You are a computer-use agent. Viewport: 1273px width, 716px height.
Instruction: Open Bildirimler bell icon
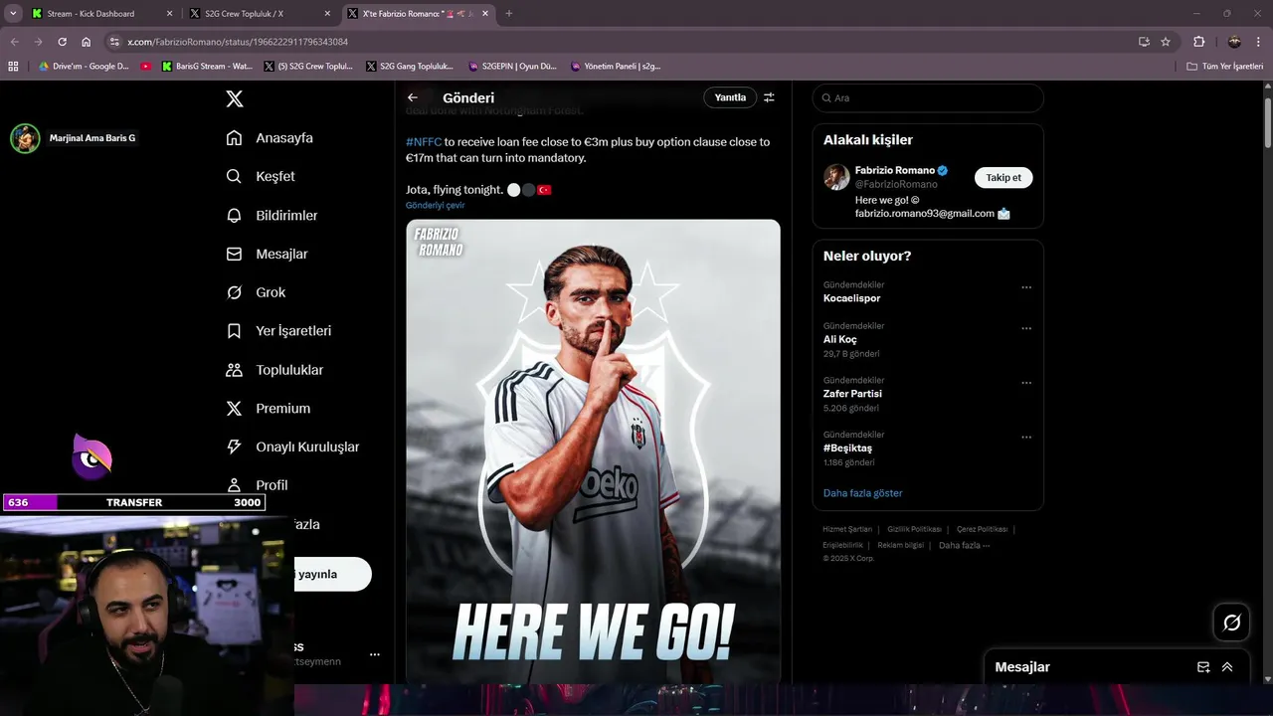tap(234, 215)
